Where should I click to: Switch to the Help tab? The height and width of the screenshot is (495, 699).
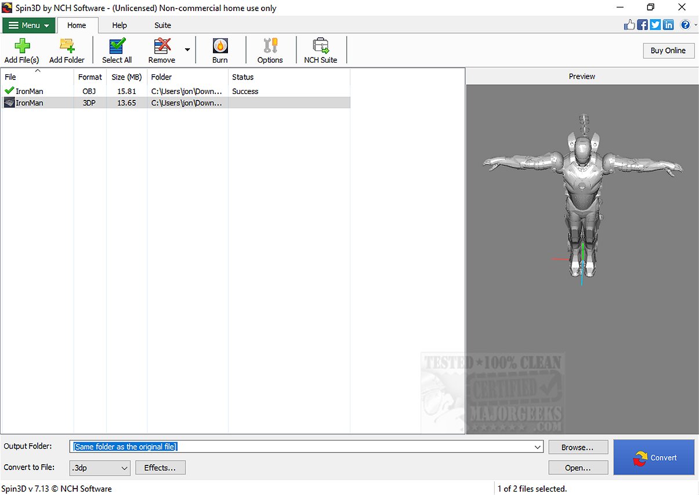coord(119,25)
